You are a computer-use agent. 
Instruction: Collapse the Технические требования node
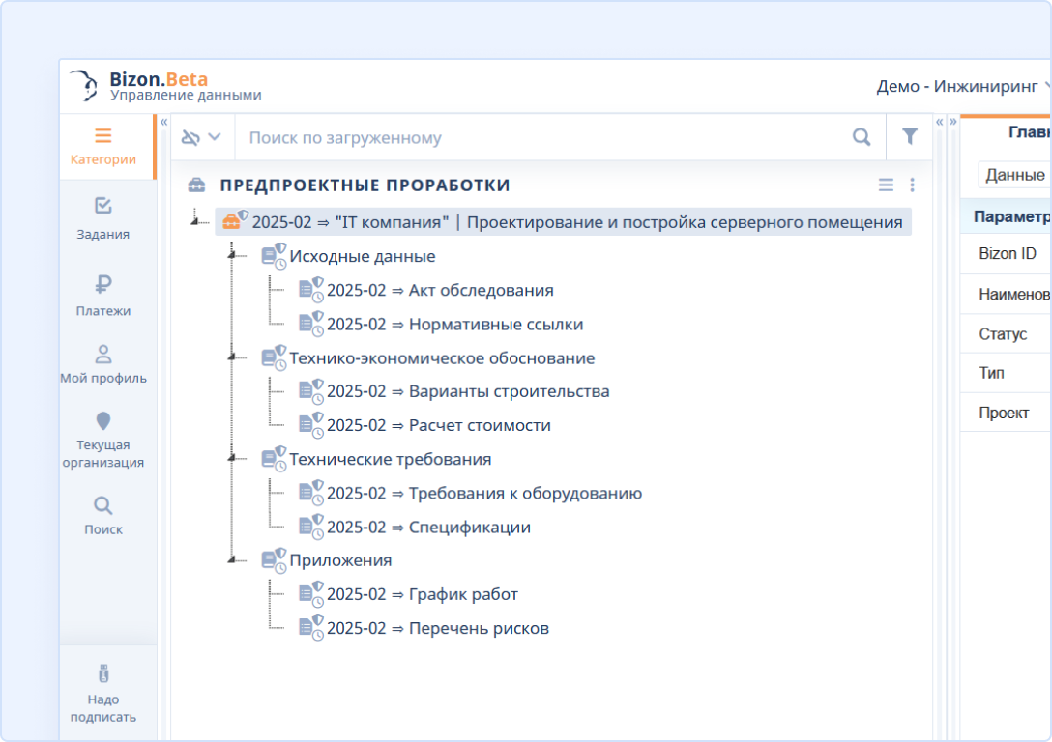pyautogui.click(x=231, y=459)
